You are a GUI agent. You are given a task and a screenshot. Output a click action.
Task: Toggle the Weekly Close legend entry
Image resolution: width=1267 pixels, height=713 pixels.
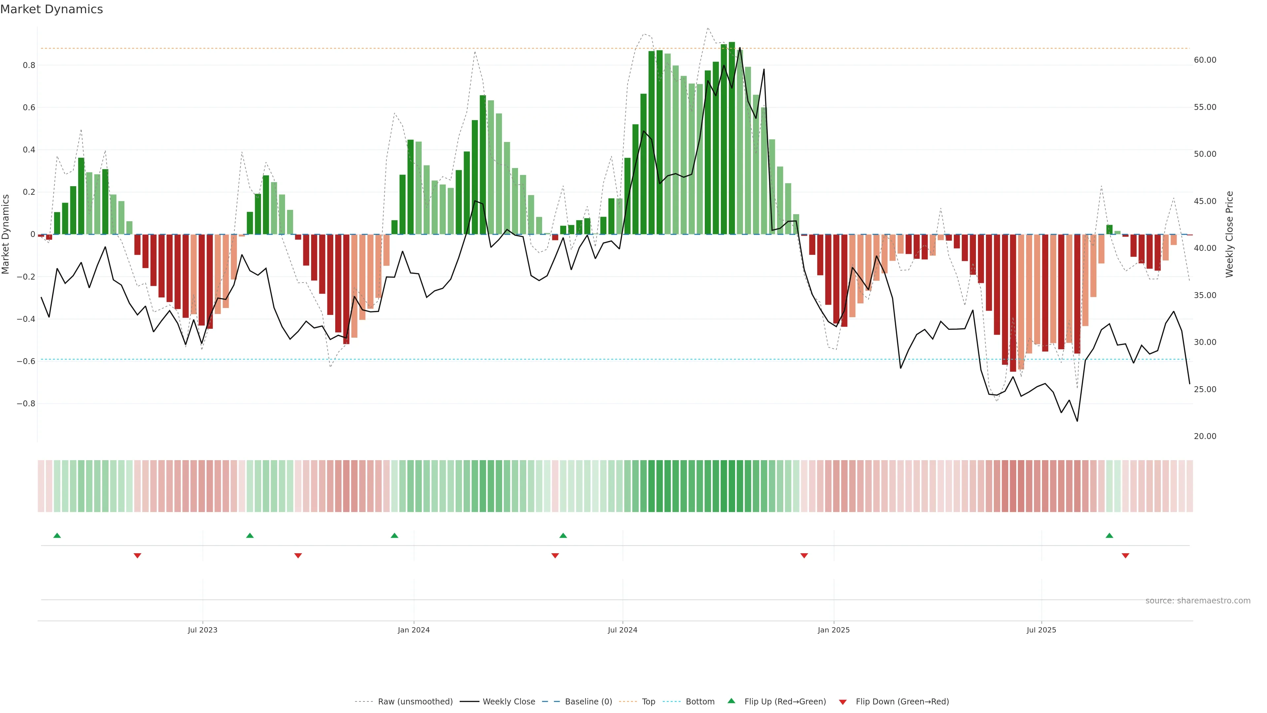tap(508, 701)
